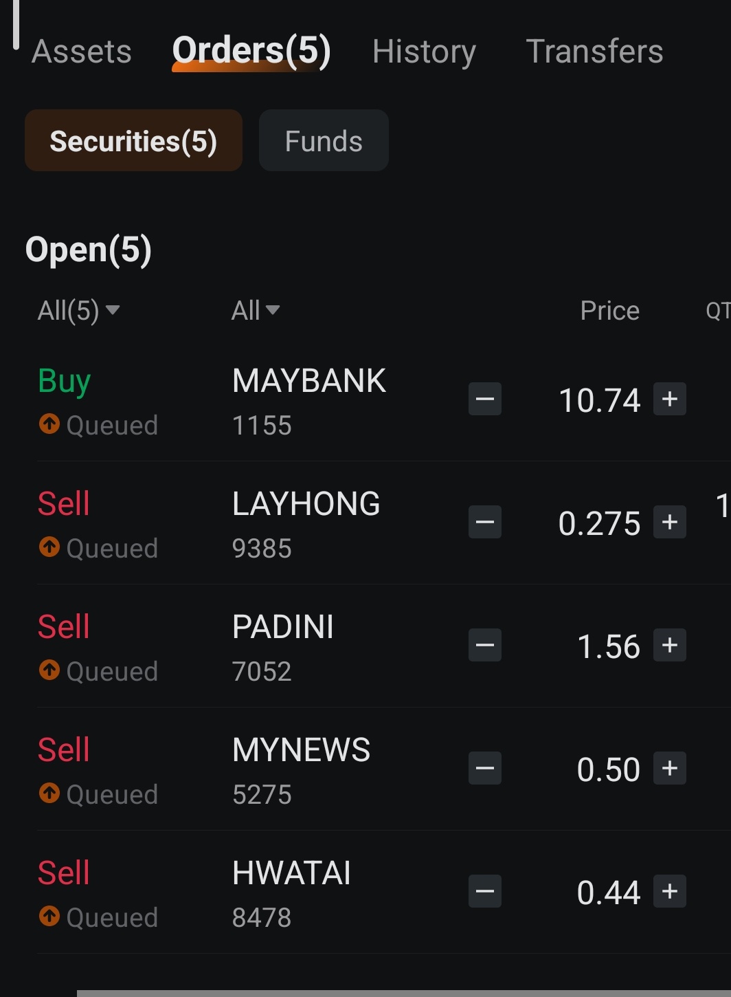731x997 pixels.
Task: Tap the PADINI price 1.56
Action: 609,646
